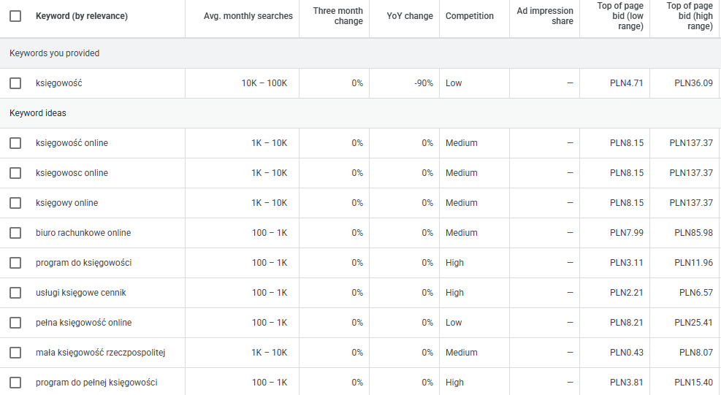Tick mała księgowość rzeczpospolitej checkbox
The height and width of the screenshot is (395, 721).
[15, 353]
